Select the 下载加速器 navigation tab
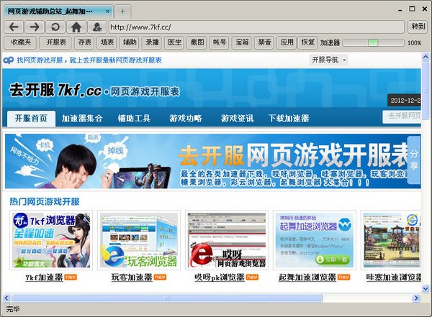This screenshot has height=317, width=432. pyautogui.click(x=289, y=119)
